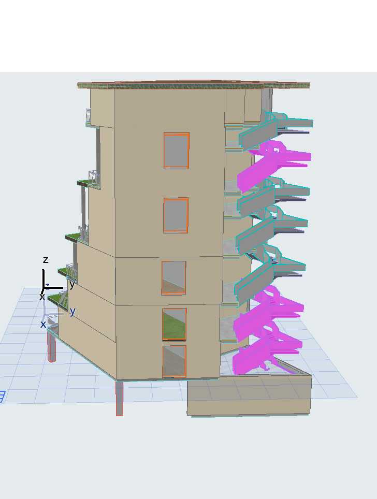Click the blue x axis label
This screenshot has width=377, height=499.
click(x=43, y=324)
